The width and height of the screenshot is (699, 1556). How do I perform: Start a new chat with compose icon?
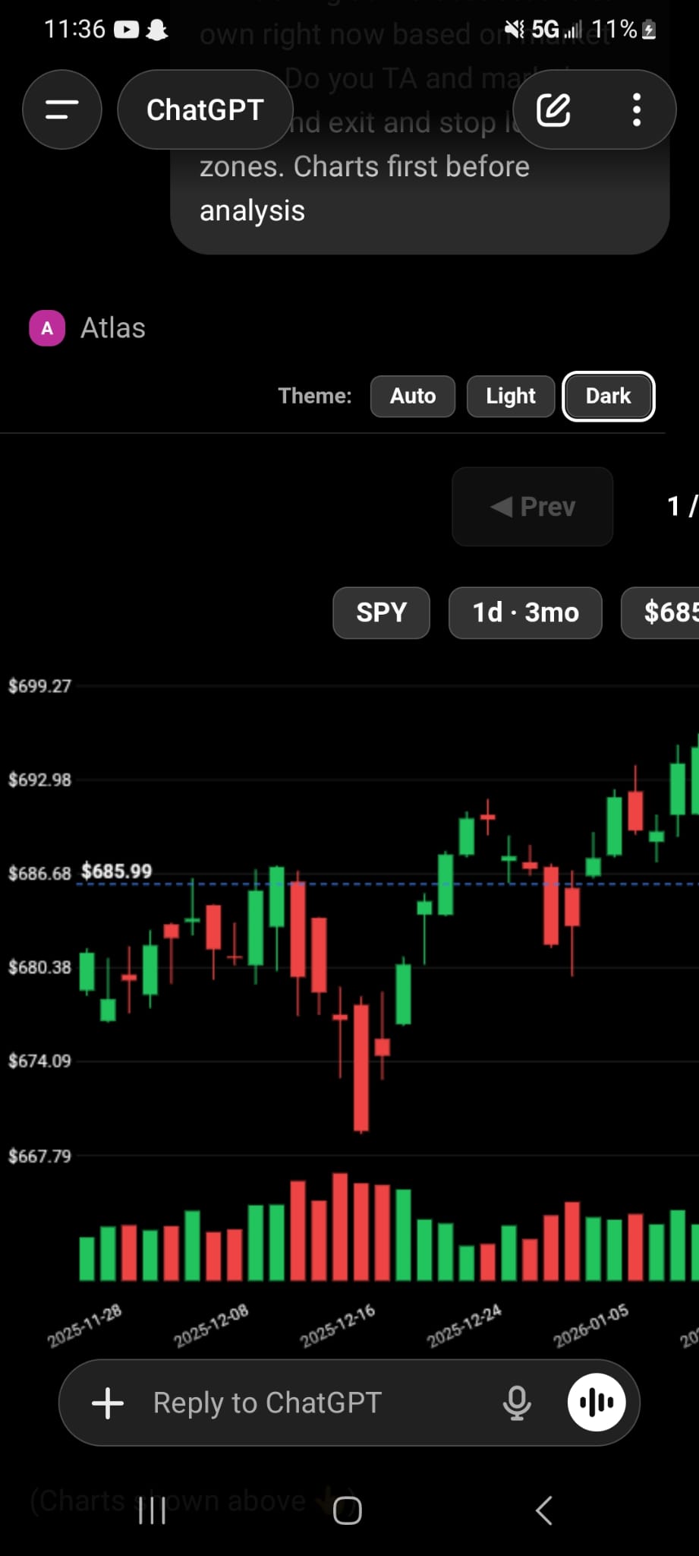point(553,110)
